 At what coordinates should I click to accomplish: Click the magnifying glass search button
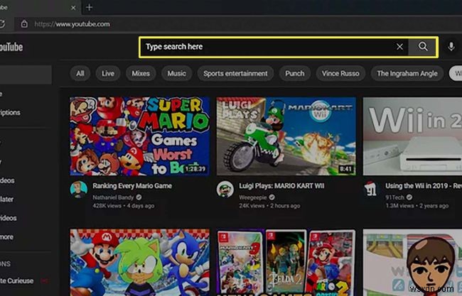[422, 46]
